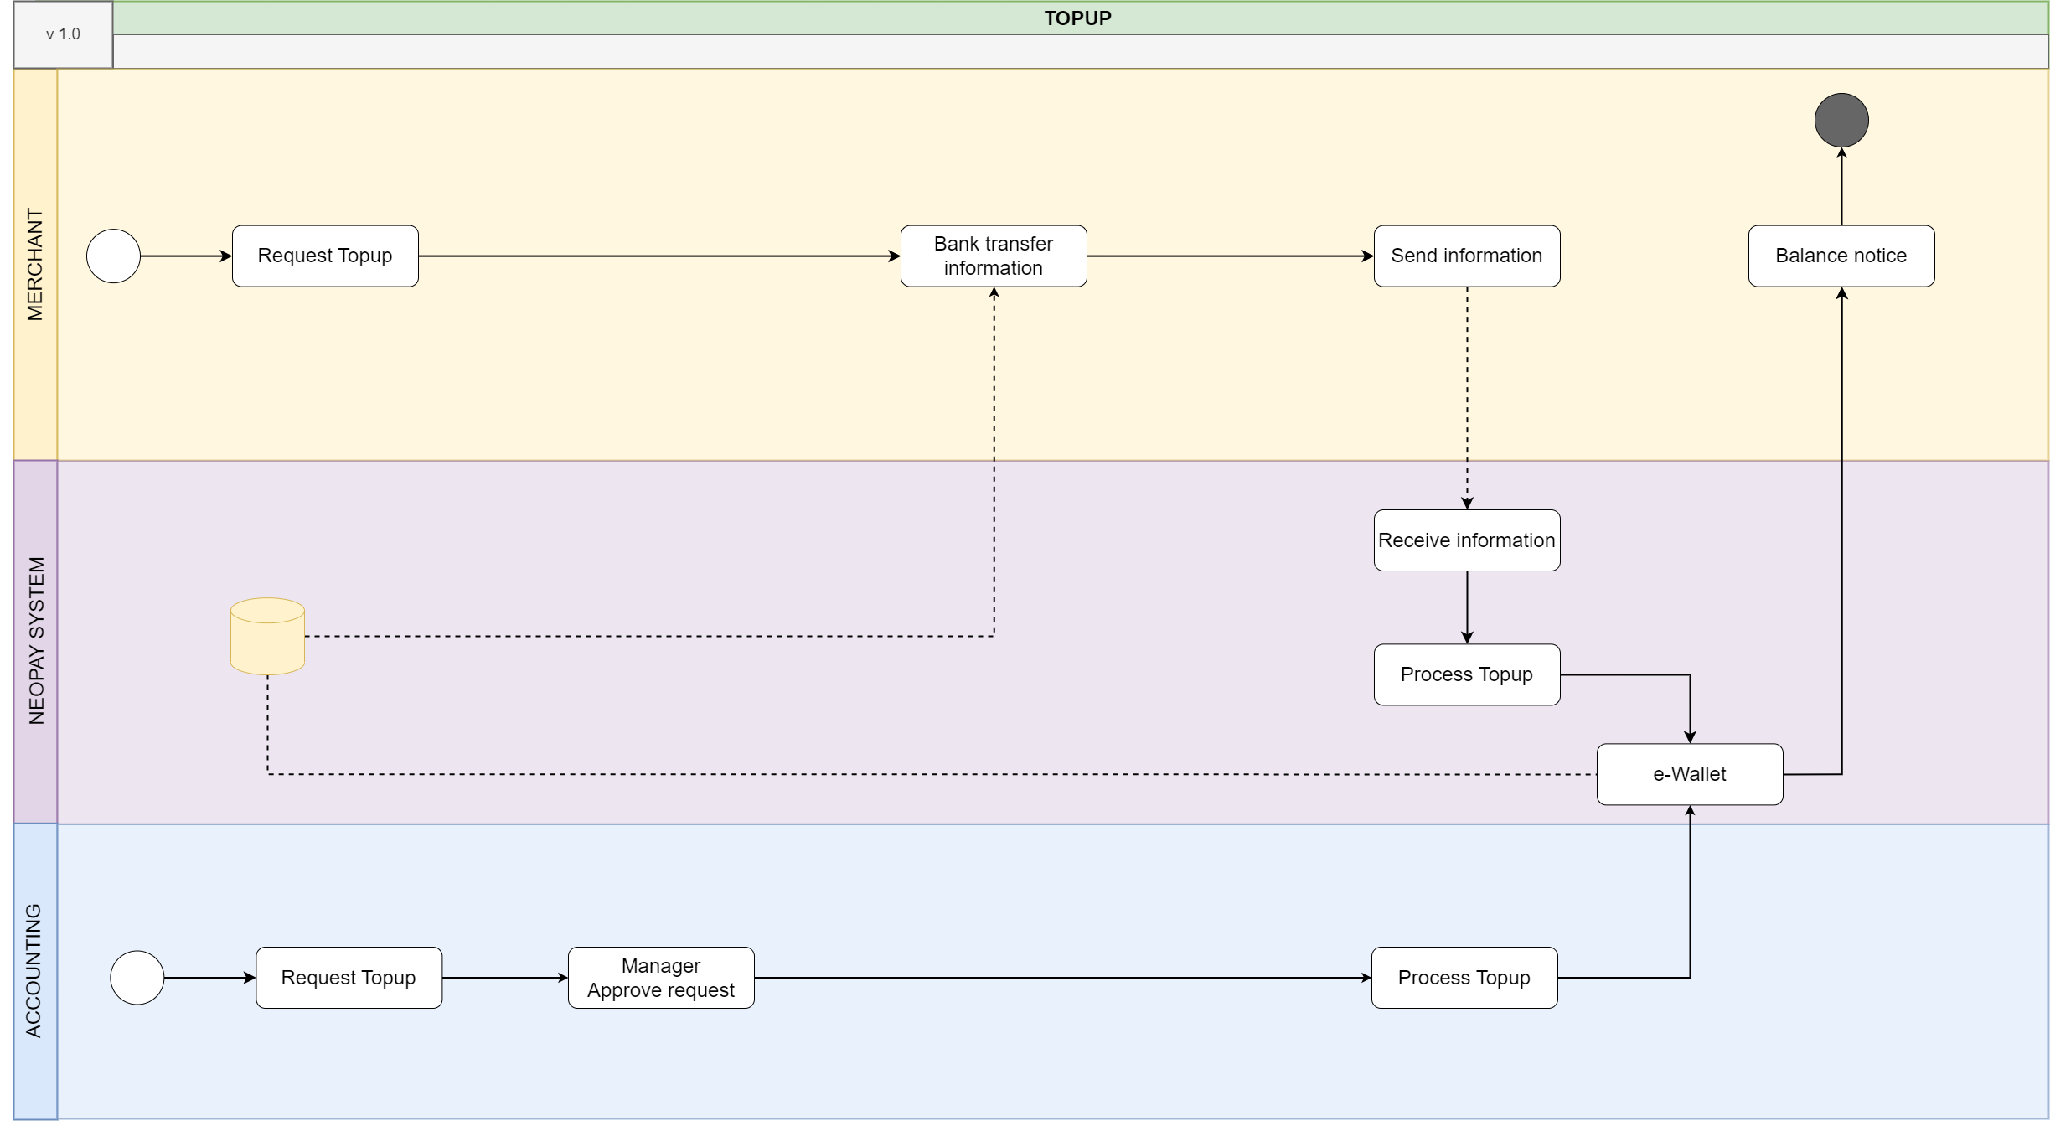
Task: Click the yellow database cylinder shape
Action: pyautogui.click(x=267, y=637)
